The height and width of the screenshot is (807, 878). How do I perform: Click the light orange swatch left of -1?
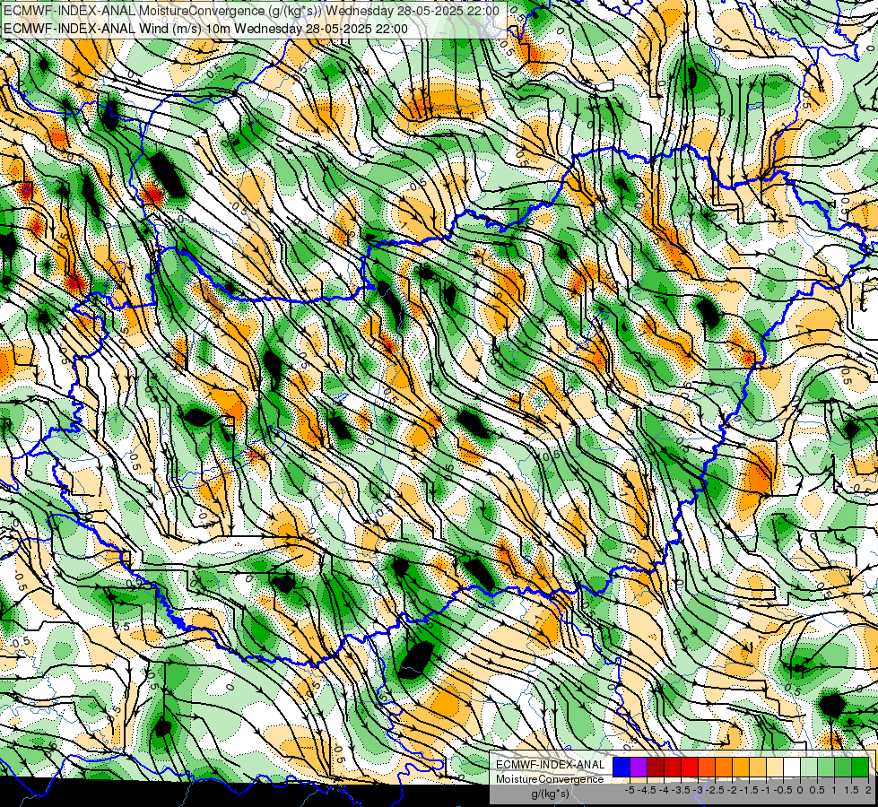(758, 767)
